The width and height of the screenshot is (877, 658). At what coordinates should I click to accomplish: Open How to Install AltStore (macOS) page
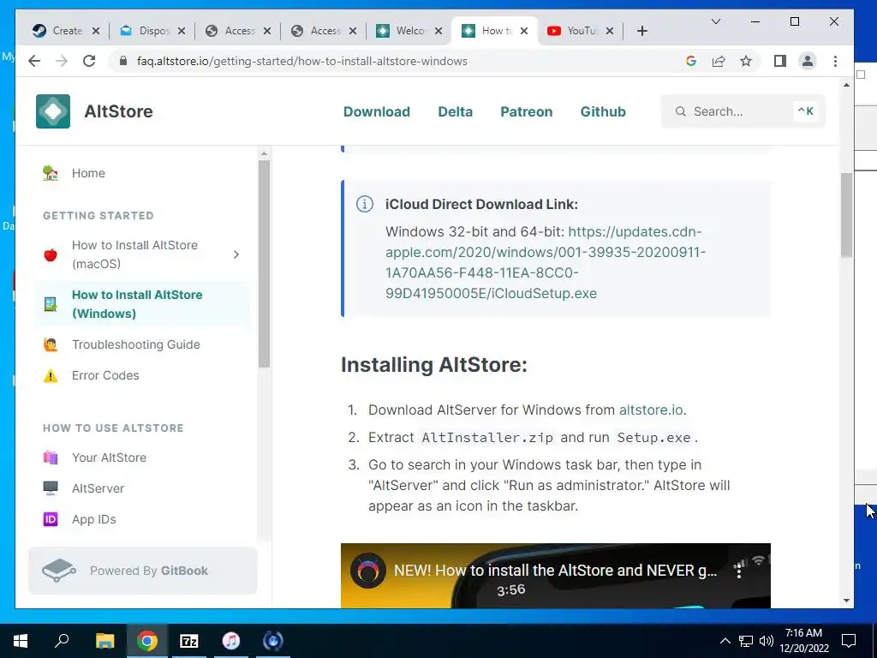pyautogui.click(x=134, y=254)
